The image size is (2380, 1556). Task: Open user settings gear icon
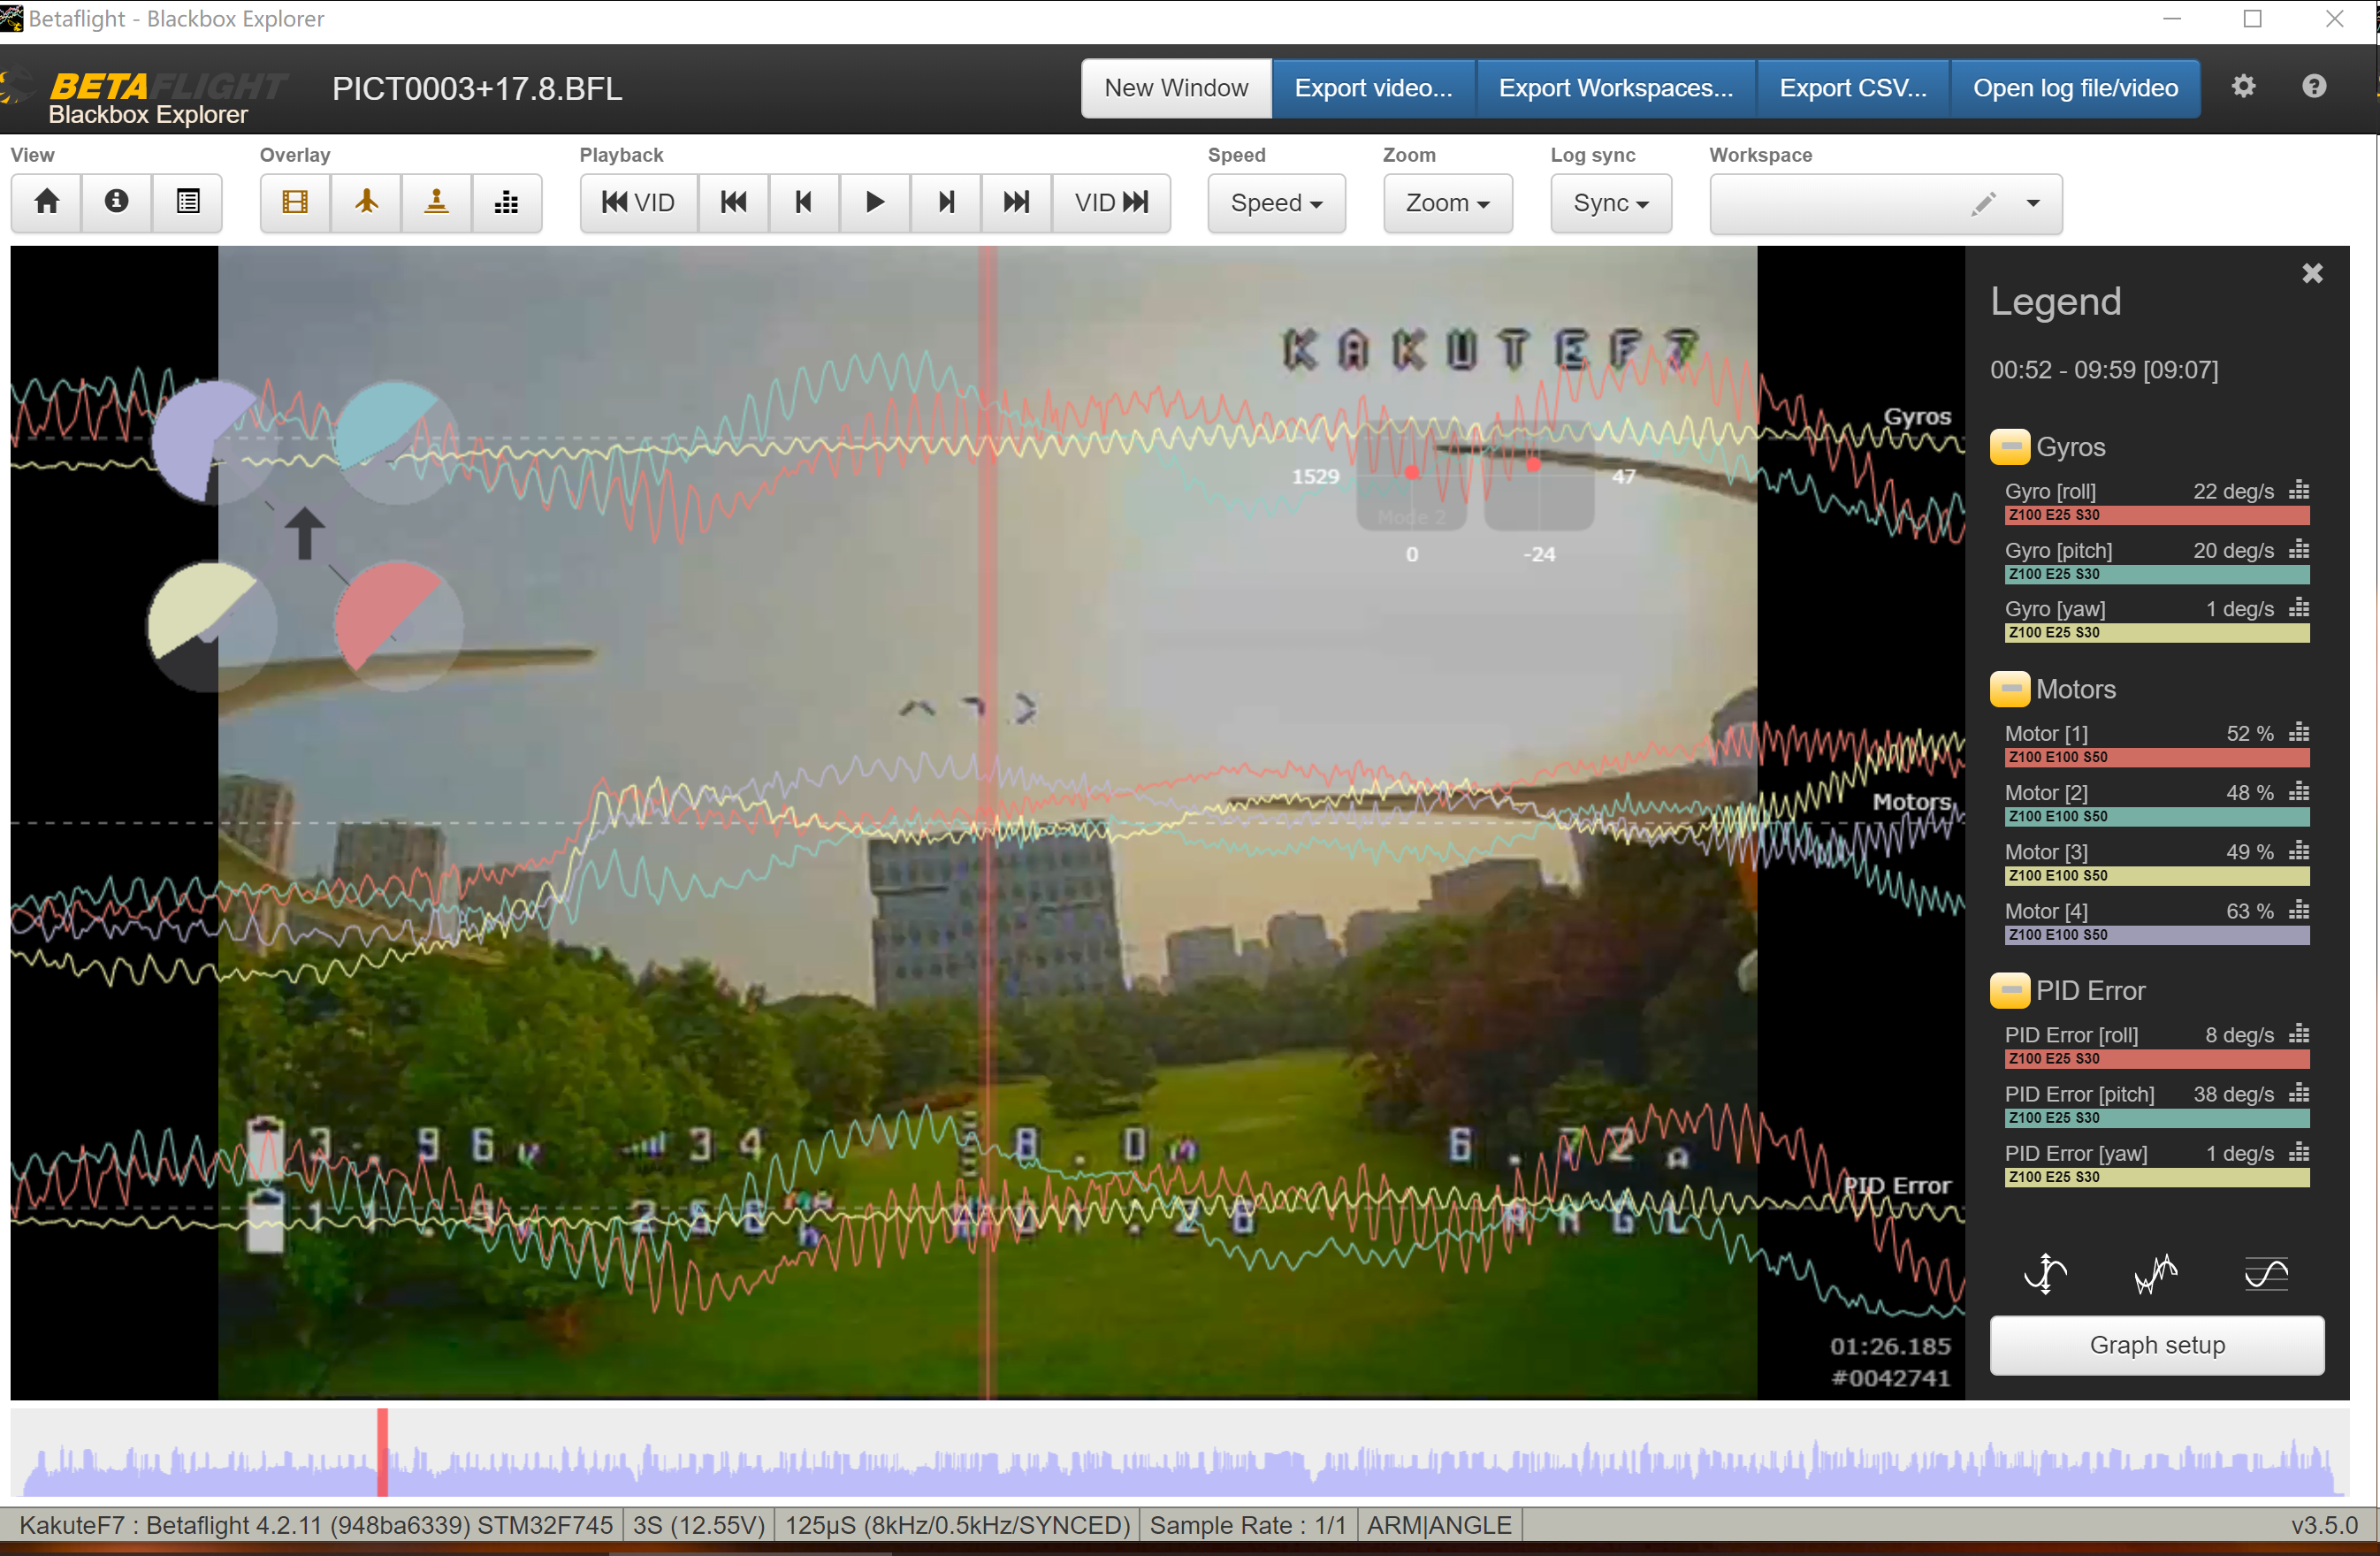point(2243,87)
